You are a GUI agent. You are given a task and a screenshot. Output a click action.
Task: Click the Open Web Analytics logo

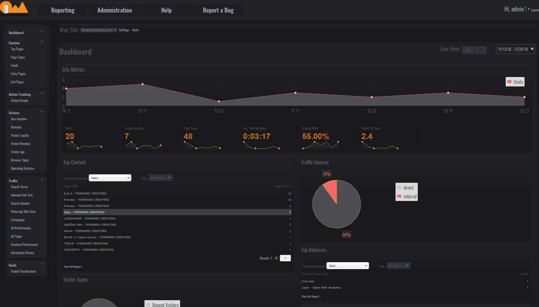14,9
